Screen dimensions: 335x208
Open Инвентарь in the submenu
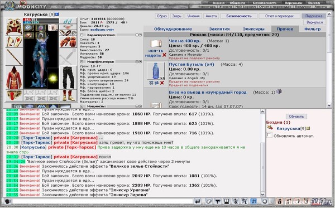[207, 7]
